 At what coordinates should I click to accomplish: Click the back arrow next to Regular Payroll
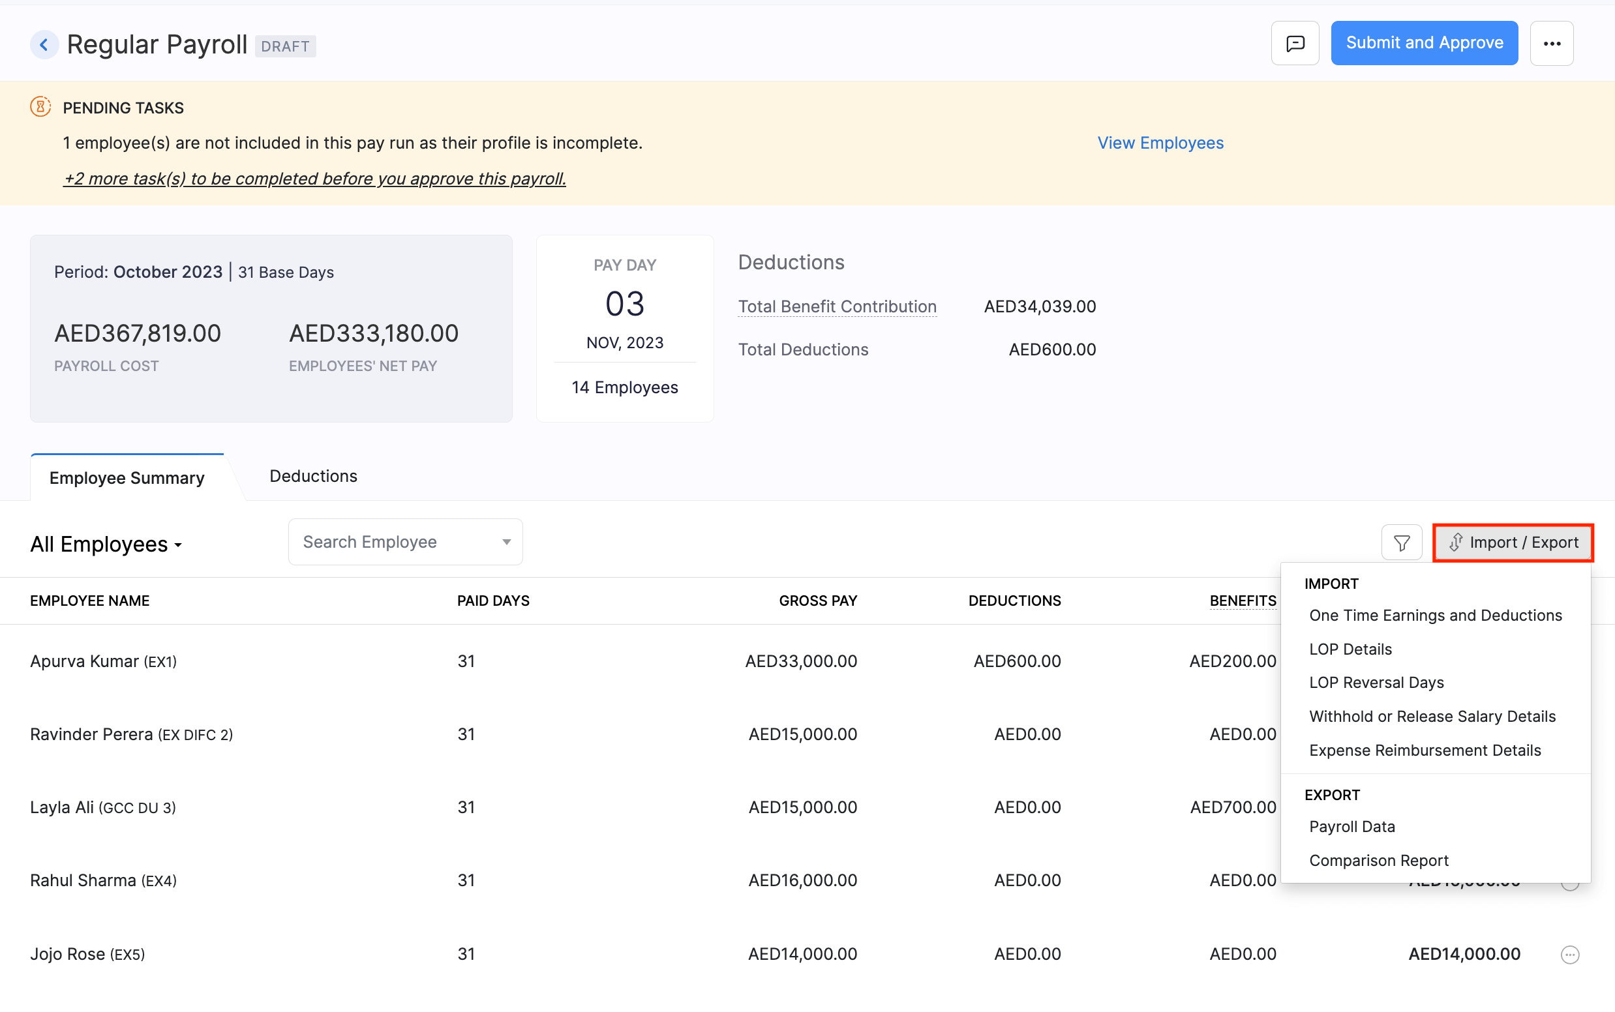pyautogui.click(x=44, y=44)
